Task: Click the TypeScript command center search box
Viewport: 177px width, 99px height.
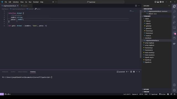Action: coord(91,2)
